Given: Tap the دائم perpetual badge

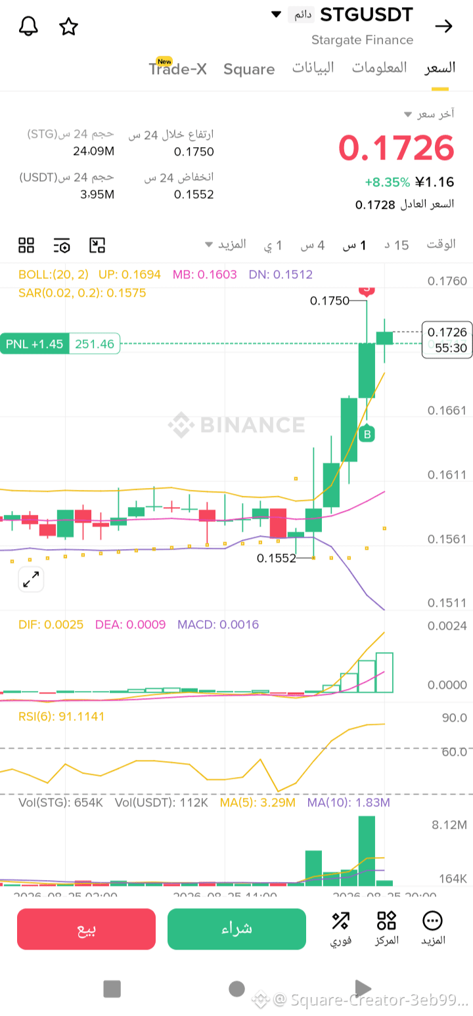Looking at the screenshot, I should [302, 14].
